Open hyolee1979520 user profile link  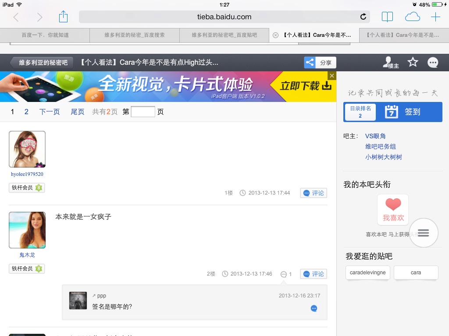coord(27,174)
